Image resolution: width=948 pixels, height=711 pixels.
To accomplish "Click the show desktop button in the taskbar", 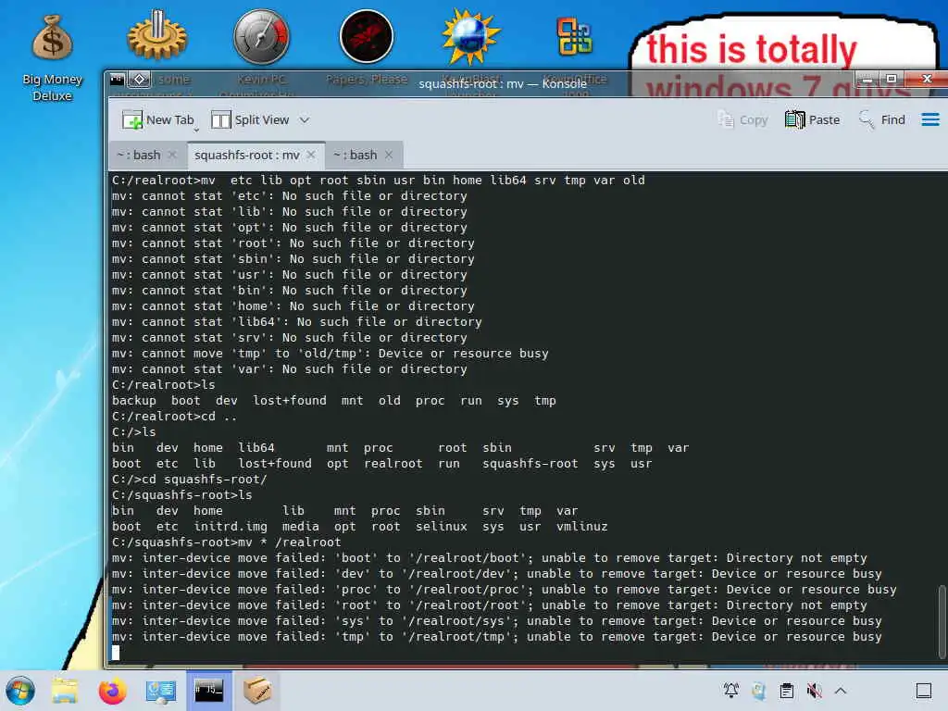I will pos(924,691).
